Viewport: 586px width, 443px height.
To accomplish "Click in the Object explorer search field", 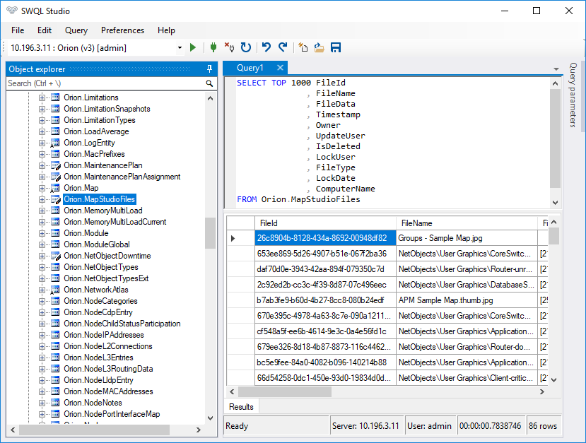I will [x=105, y=83].
